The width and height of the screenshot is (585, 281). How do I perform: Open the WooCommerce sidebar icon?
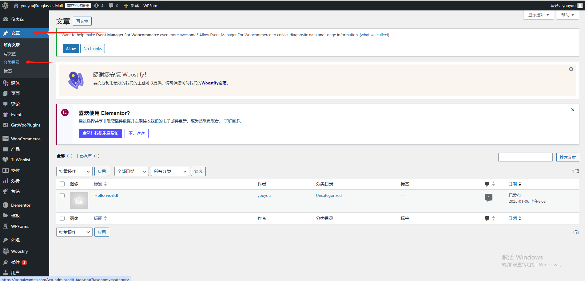(6, 139)
